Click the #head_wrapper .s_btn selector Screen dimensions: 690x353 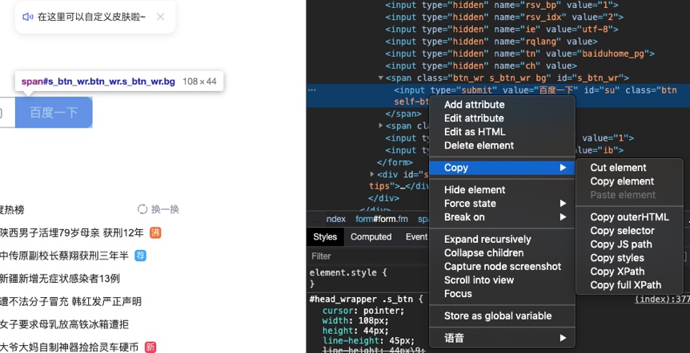pos(363,299)
